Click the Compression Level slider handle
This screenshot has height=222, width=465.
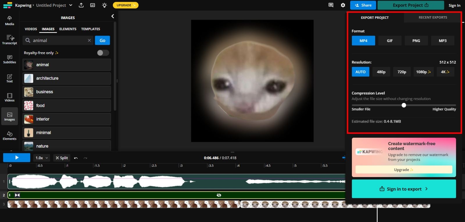tap(404, 105)
